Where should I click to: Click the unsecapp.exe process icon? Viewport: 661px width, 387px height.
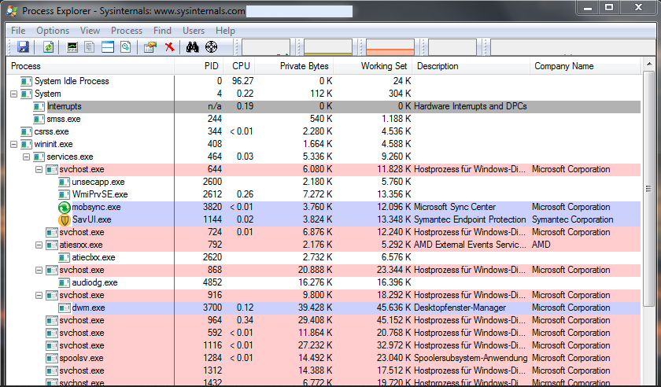(64, 182)
